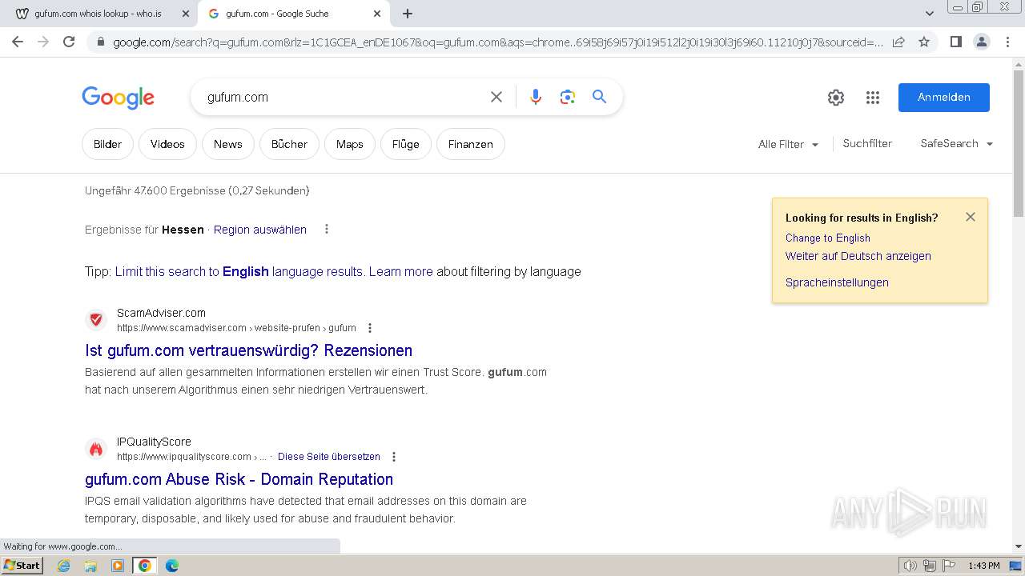This screenshot has width=1025, height=576.
Task: Open the media player taskbar icon
Action: coord(118,566)
